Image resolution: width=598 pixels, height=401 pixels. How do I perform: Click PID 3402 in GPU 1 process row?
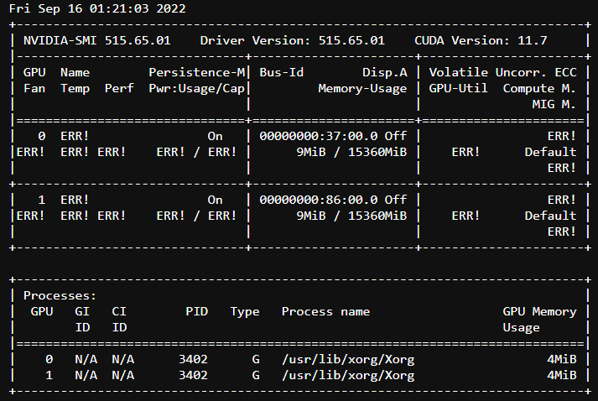pos(193,375)
